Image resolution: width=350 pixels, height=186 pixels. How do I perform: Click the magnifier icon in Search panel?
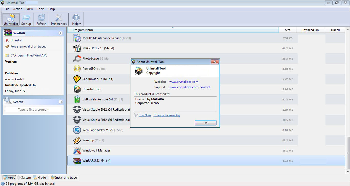(x=8, y=101)
